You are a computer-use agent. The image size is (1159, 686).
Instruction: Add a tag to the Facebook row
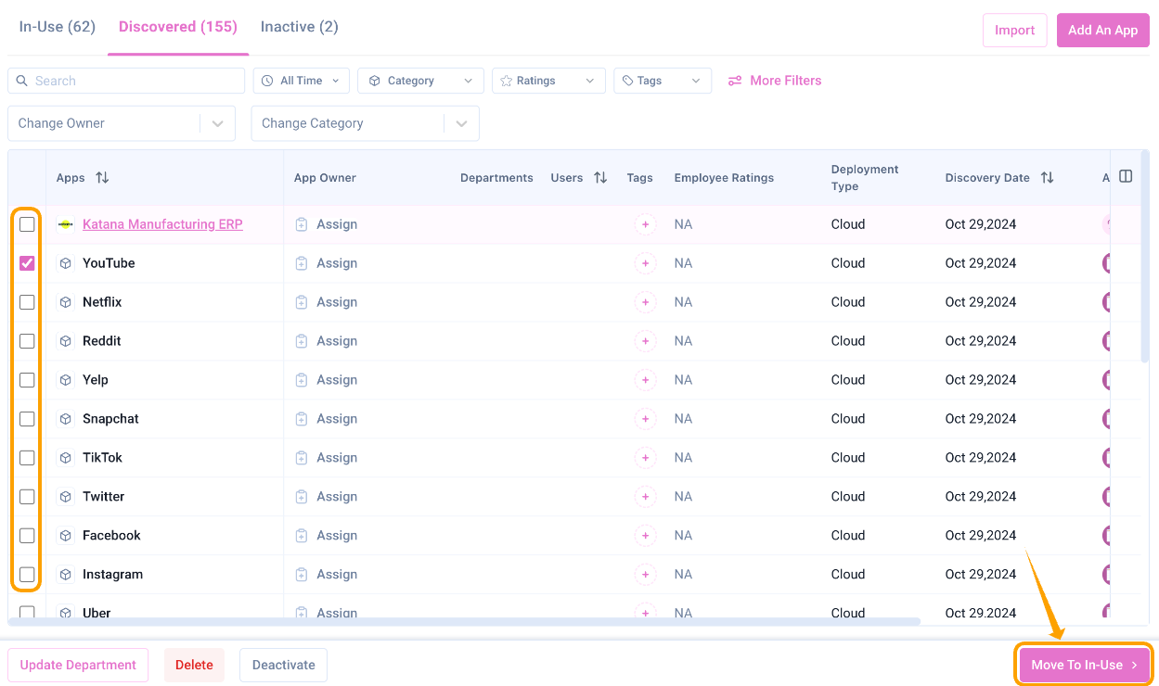pyautogui.click(x=645, y=536)
